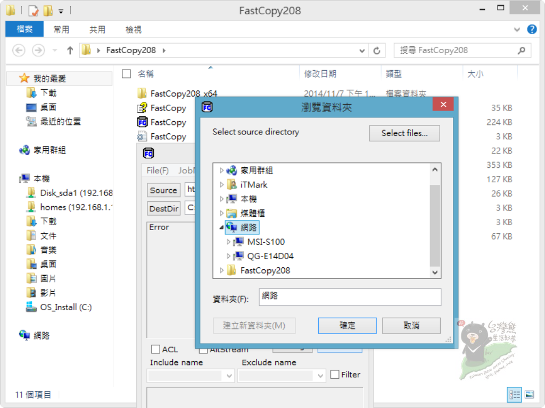
Task: Expand the FastCopy208 tree node
Action: click(221, 270)
